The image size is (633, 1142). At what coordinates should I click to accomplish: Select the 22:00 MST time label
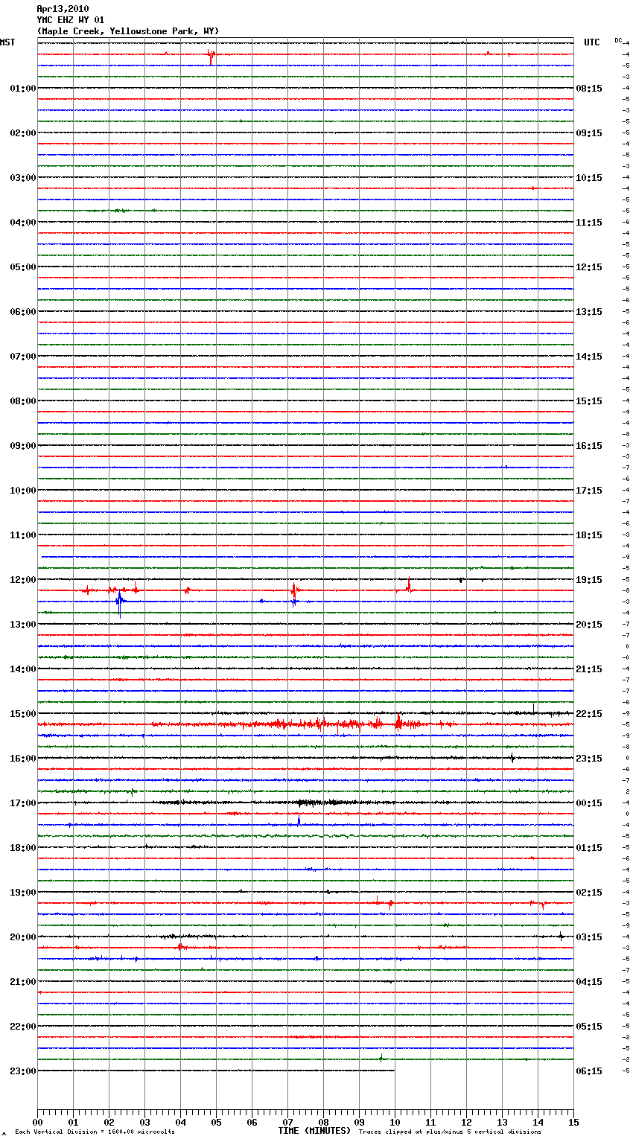coord(23,1027)
